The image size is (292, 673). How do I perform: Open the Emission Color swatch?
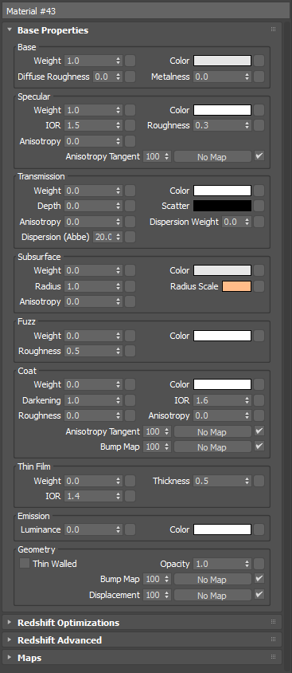(222, 529)
